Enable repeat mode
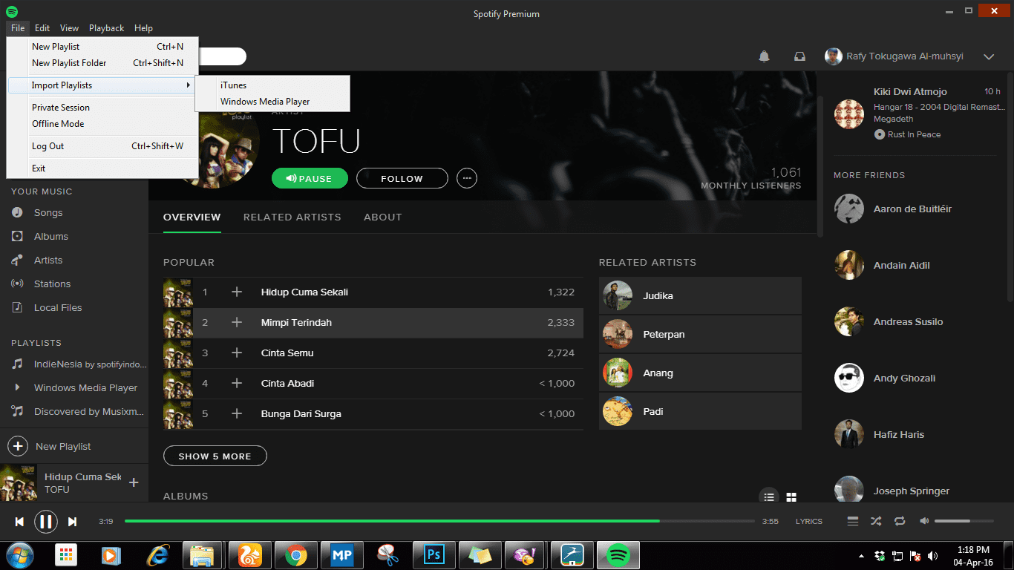The width and height of the screenshot is (1014, 570). (900, 521)
